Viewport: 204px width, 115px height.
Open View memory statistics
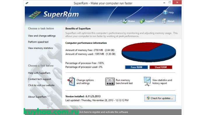[x=40, y=48]
